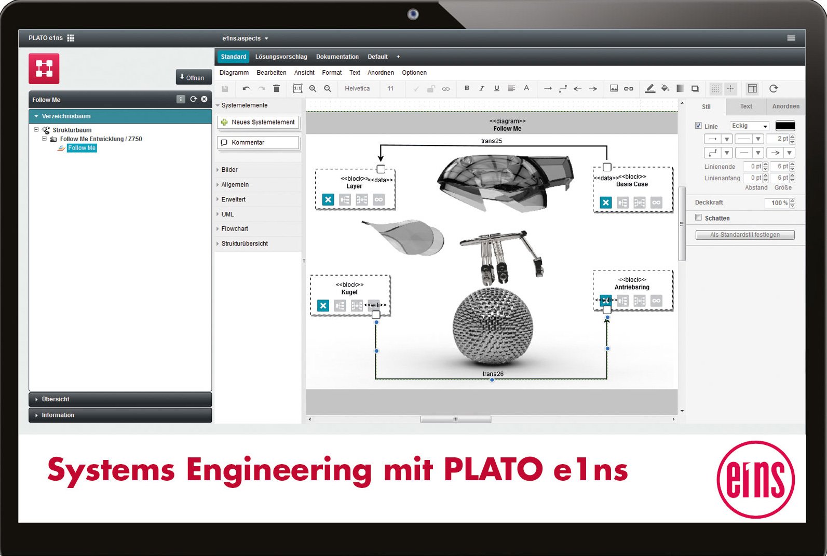This screenshot has height=556, width=827.
Task: Click the infinity icon in Antriebsring block
Action: coord(656,301)
